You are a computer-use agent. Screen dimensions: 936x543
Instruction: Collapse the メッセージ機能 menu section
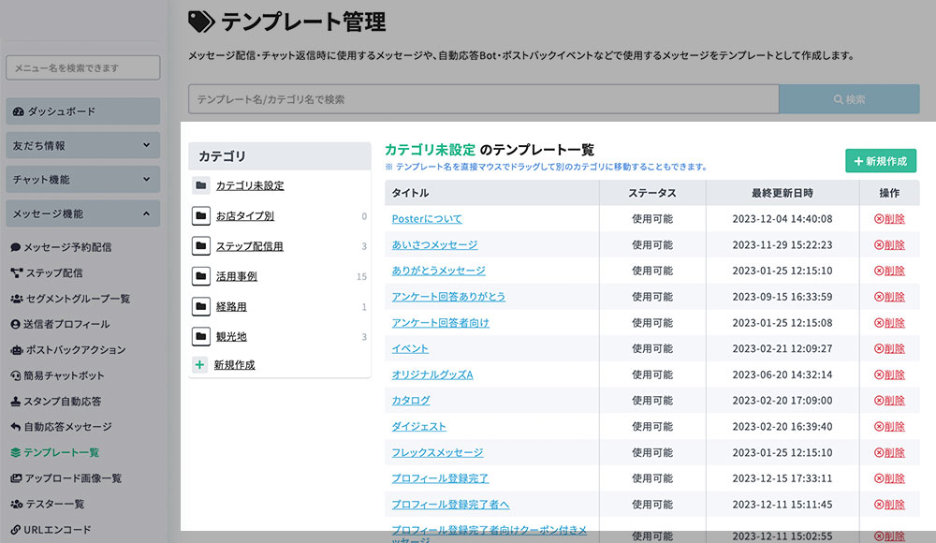[83, 213]
